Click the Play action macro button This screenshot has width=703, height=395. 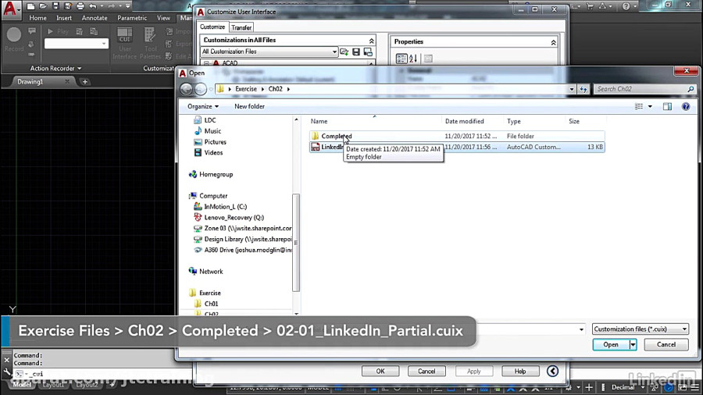[57, 31]
